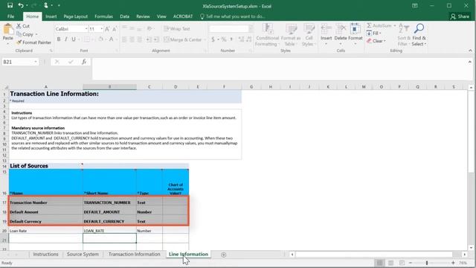Toggle Italic formatting
This screenshot has width=476, height=268.
[x=66, y=39]
